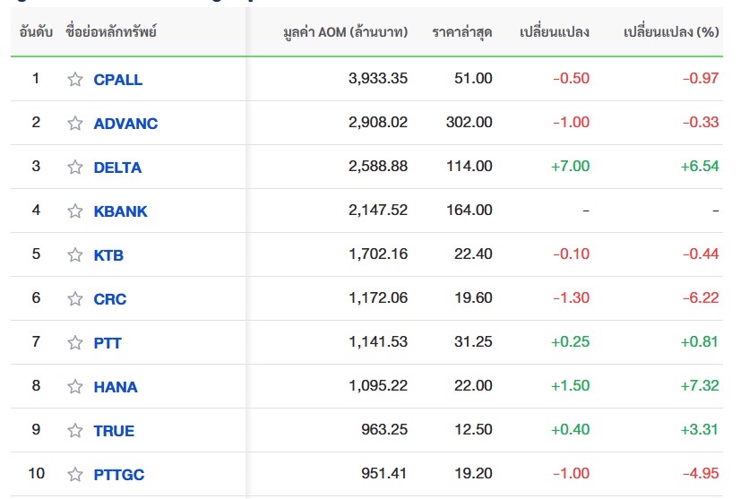
Task: Sort by มูลค่า AOM (ล้านบาท) header
Action: pyautogui.click(x=346, y=32)
